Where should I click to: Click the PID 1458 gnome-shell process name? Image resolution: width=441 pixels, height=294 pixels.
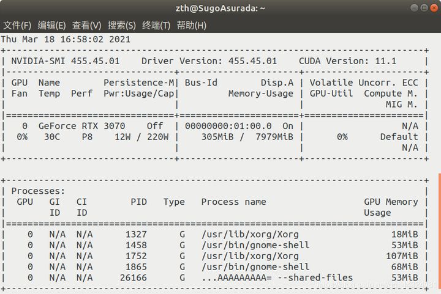coord(255,245)
